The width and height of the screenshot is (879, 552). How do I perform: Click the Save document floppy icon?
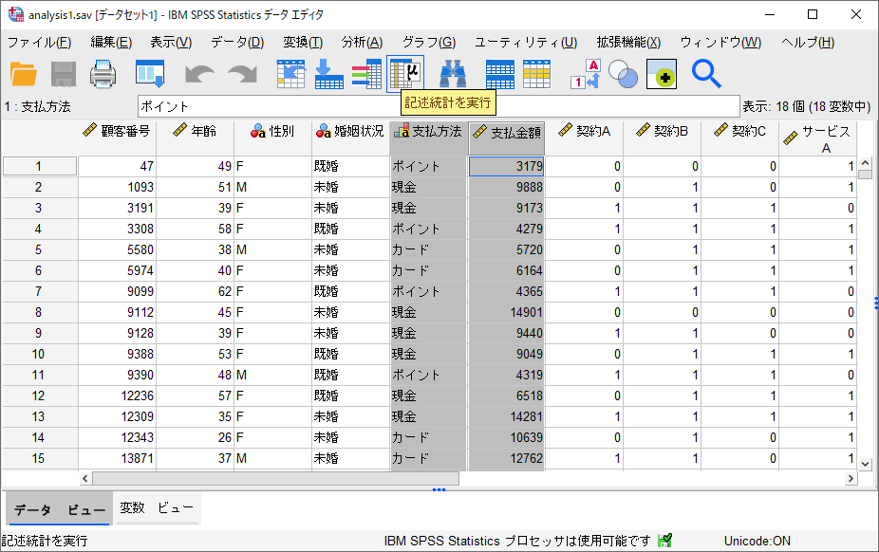point(64,75)
